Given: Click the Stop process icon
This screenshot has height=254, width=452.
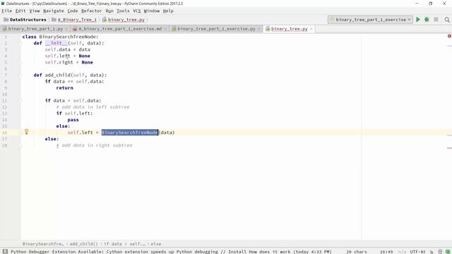Looking at the screenshot, I should [436, 20].
